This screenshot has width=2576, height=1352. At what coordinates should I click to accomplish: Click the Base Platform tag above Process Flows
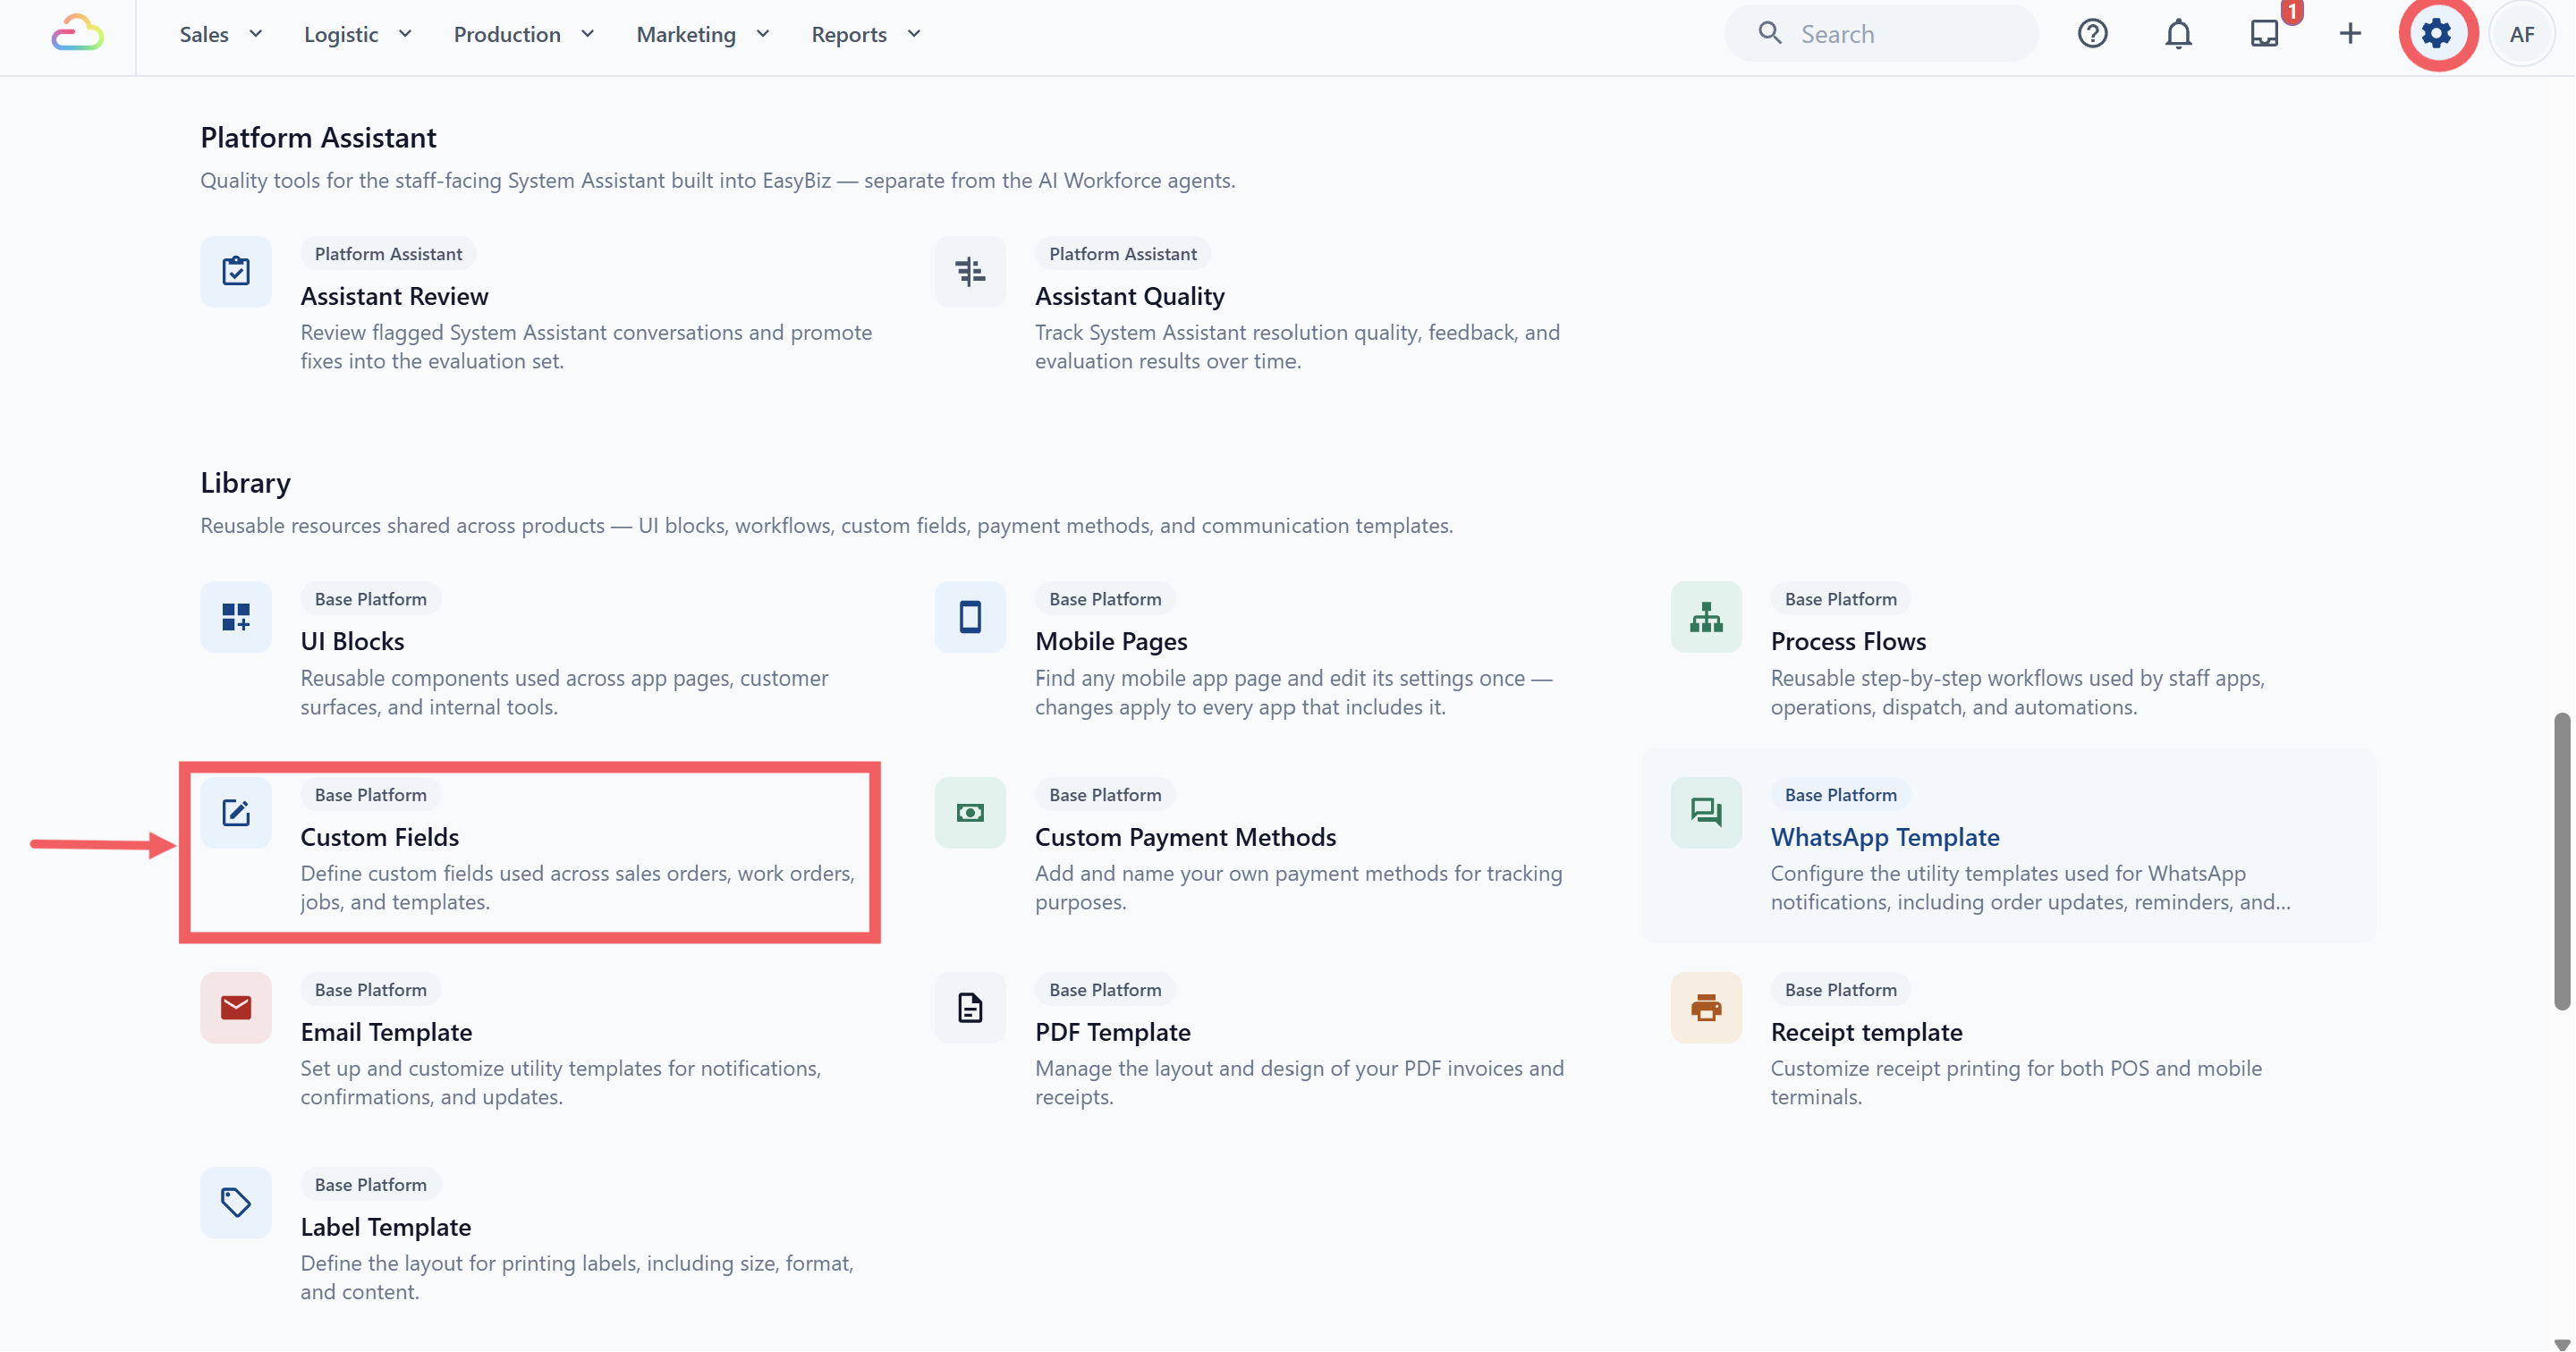pos(1840,599)
